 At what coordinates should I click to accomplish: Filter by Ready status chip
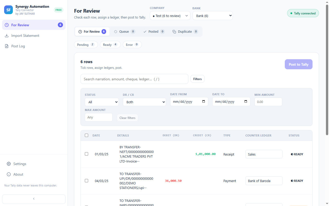tap(110, 45)
